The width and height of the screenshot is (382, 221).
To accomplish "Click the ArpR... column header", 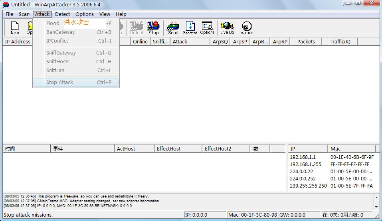I will [260, 41].
